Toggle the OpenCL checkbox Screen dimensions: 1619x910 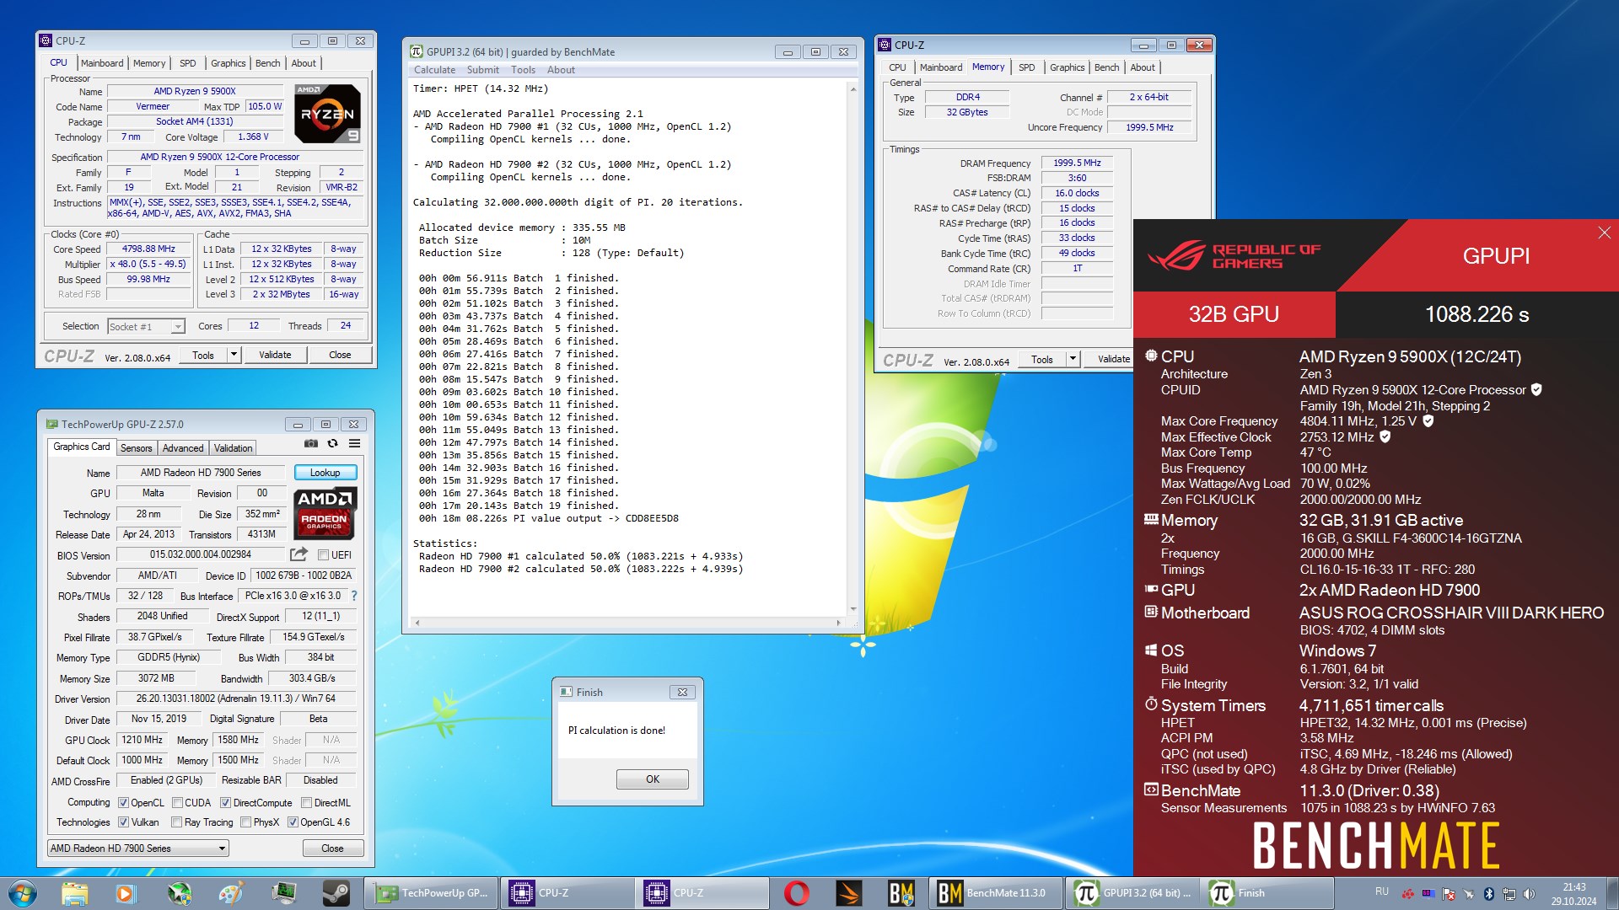[124, 803]
